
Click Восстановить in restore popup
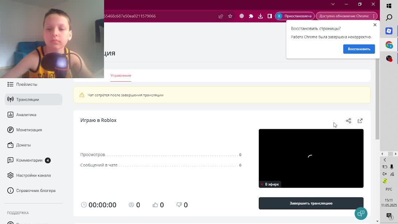[x=359, y=49]
